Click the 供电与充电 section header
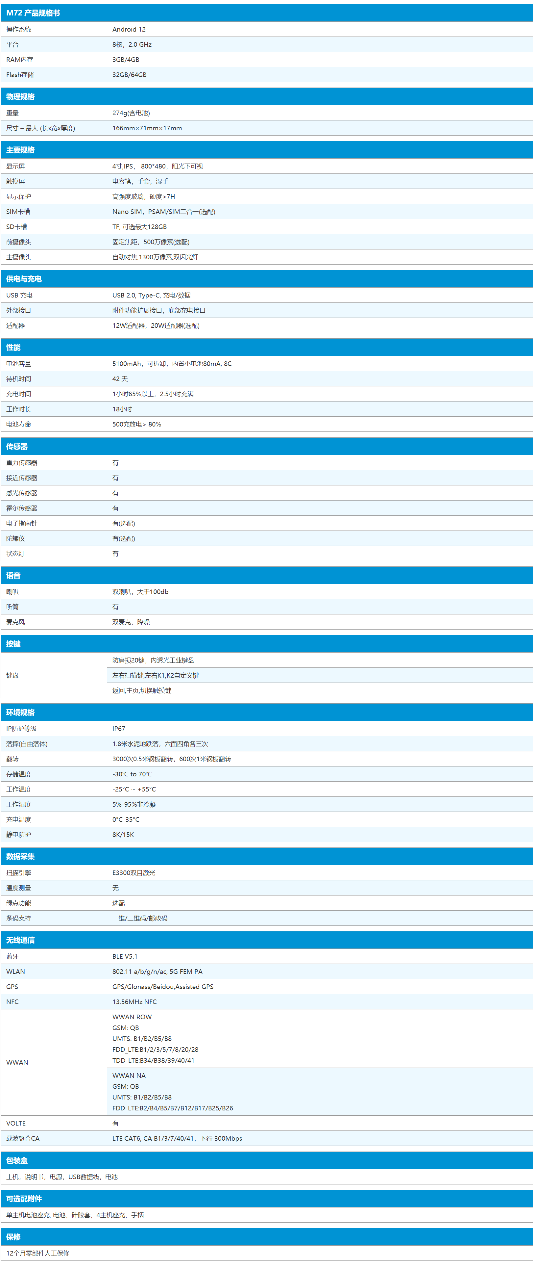This screenshot has height=1271, width=533. coord(24,279)
